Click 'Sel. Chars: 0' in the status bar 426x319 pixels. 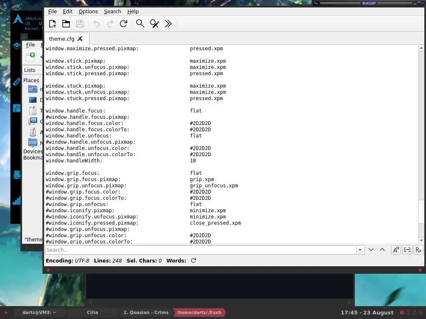click(144, 261)
